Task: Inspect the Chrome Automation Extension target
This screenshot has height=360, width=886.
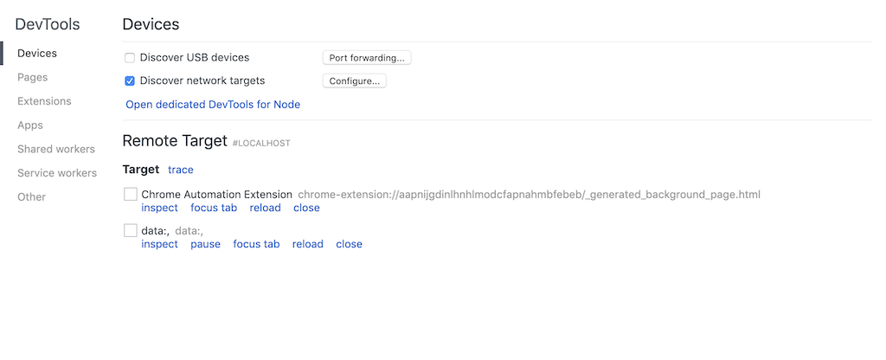Action: coord(159,208)
